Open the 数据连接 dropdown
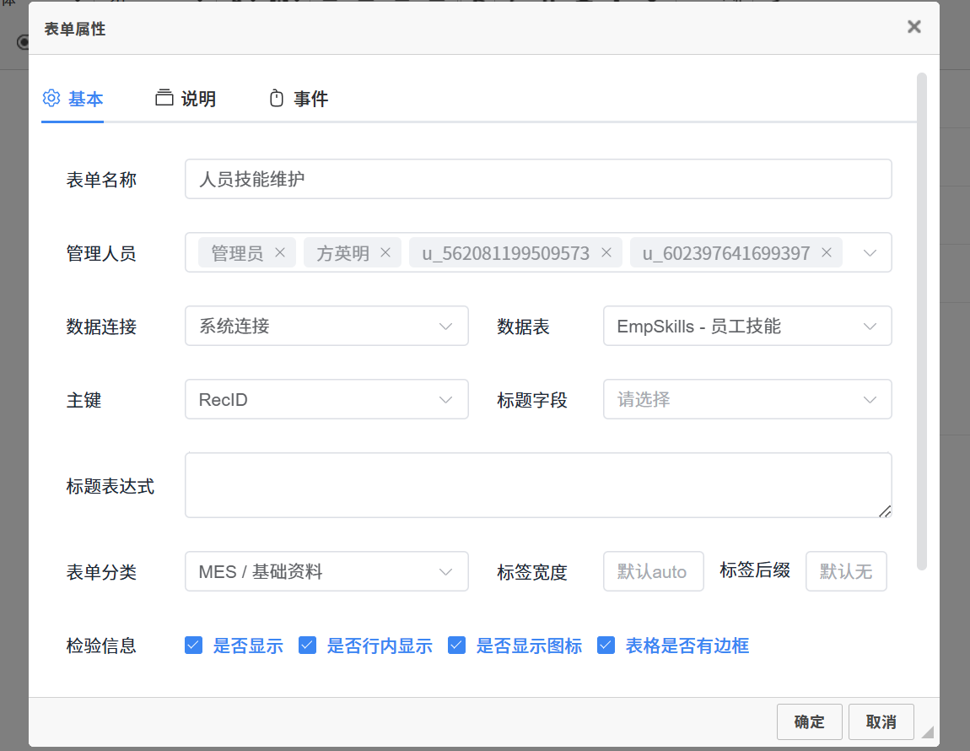The image size is (970, 751). pyautogui.click(x=326, y=327)
